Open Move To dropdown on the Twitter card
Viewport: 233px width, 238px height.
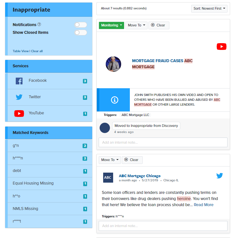point(110,160)
